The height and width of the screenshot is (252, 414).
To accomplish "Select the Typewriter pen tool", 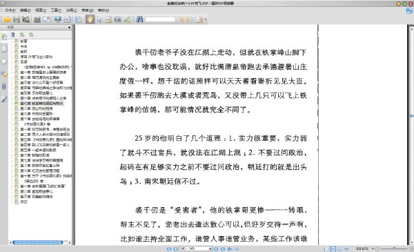I will coord(127,19).
